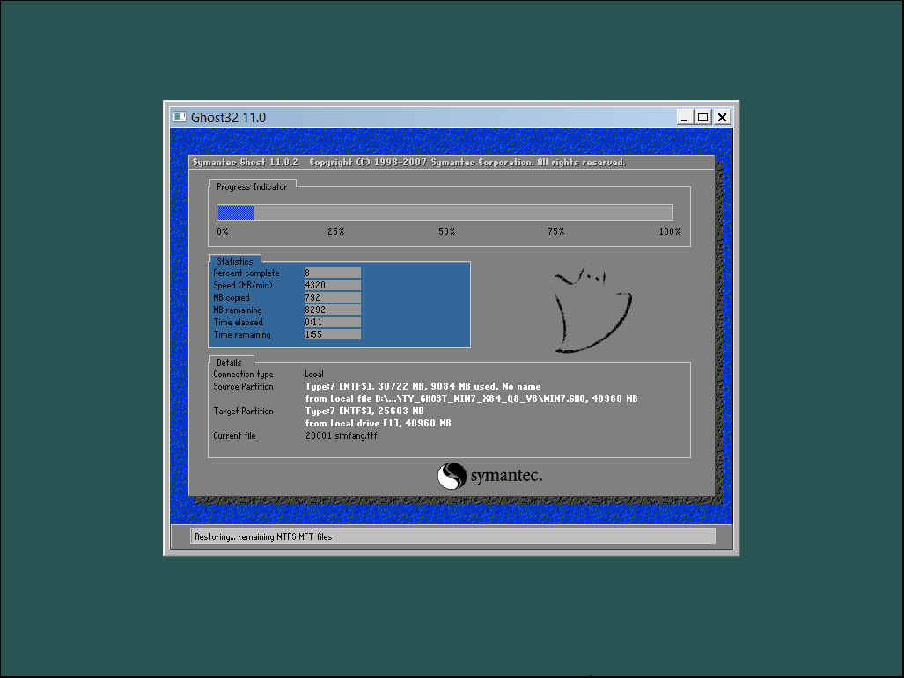Click the 'Current file' label

point(234,435)
